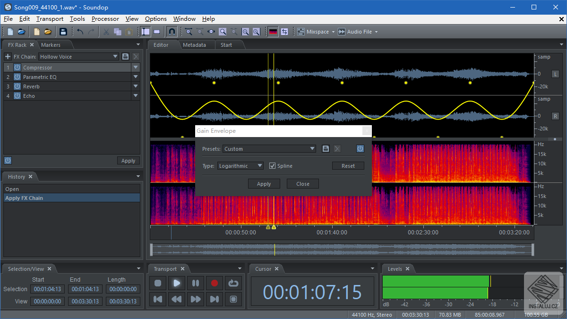The image size is (567, 319).
Task: Expand the FX Chain Hollow Voice dropdown
Action: click(x=78, y=57)
